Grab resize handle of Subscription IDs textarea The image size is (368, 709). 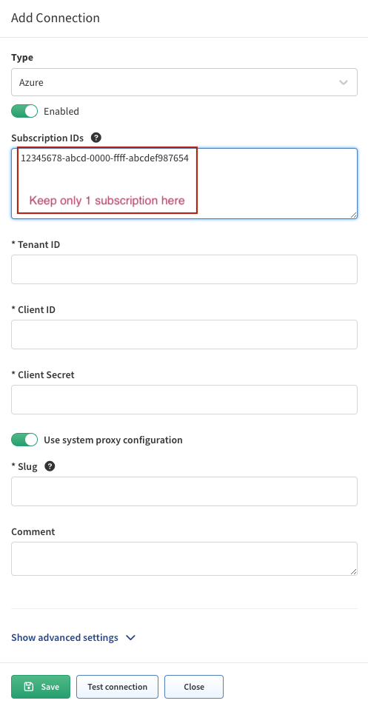pos(353,215)
